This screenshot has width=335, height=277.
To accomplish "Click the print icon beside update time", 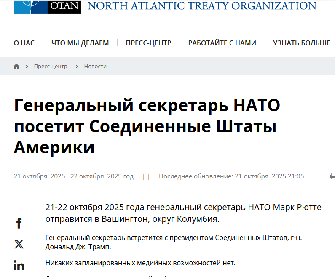I will (x=332, y=176).
